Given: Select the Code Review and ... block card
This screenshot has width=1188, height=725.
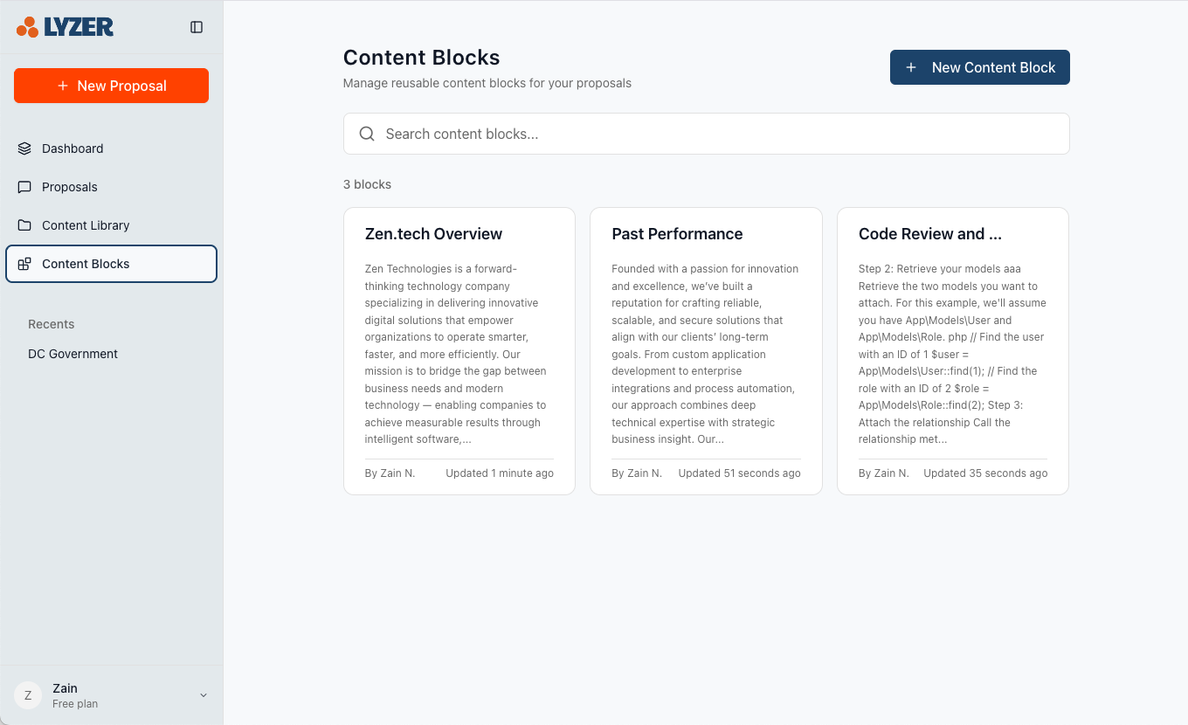Looking at the screenshot, I should tap(952, 350).
